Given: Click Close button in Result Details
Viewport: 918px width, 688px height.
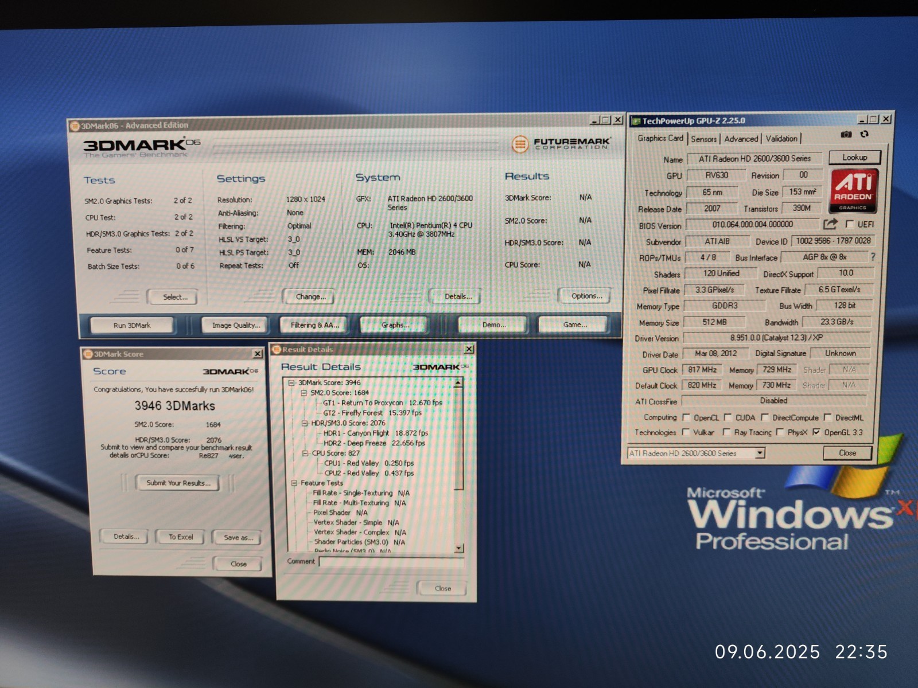Looking at the screenshot, I should pyautogui.click(x=442, y=588).
